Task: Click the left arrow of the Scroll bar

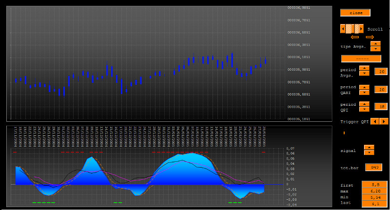Action: (342, 29)
